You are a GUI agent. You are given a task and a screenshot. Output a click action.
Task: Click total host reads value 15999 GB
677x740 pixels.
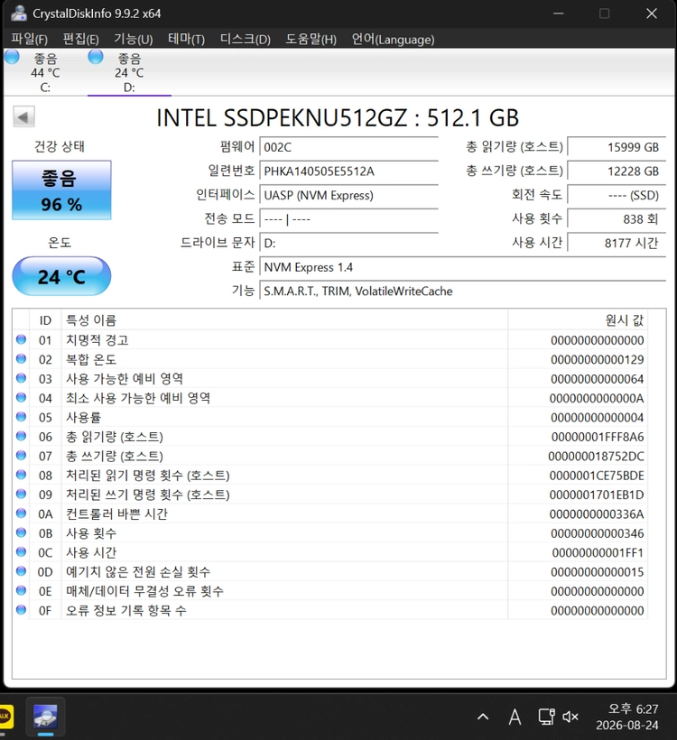(x=617, y=147)
